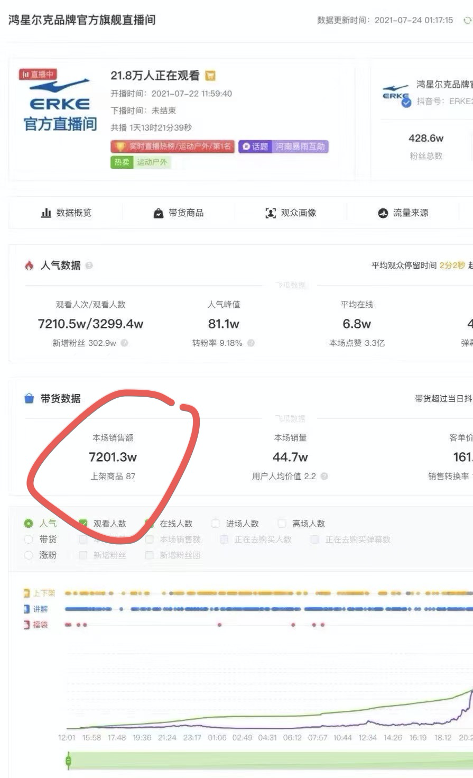Click the 7210.5w/3299.4w viewing count value
The image size is (473, 778).
90,324
